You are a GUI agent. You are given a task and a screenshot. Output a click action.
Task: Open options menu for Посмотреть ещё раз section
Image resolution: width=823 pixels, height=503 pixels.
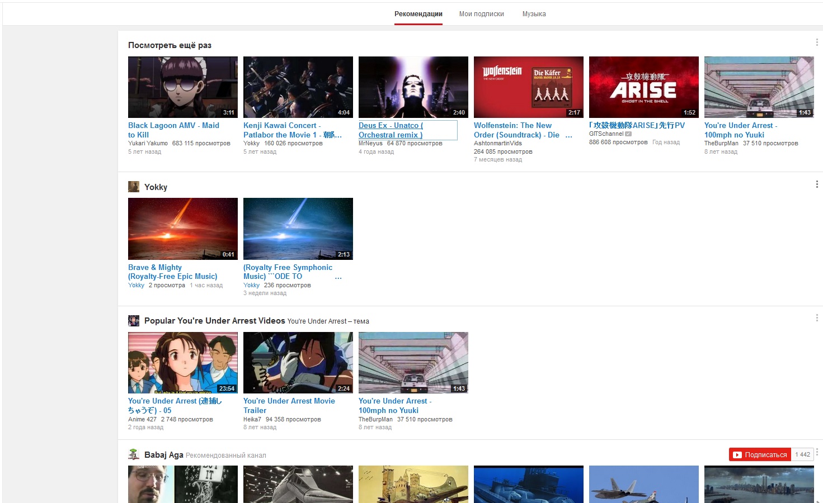817,43
